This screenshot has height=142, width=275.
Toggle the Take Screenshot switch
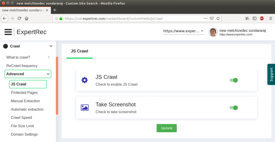(234, 108)
